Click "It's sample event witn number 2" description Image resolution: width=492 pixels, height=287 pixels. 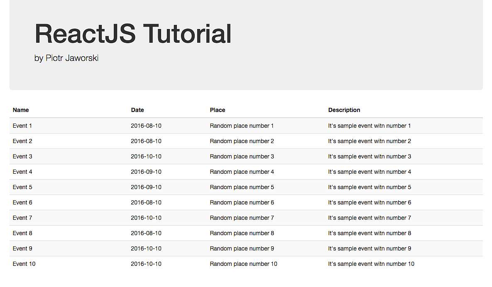370,141
